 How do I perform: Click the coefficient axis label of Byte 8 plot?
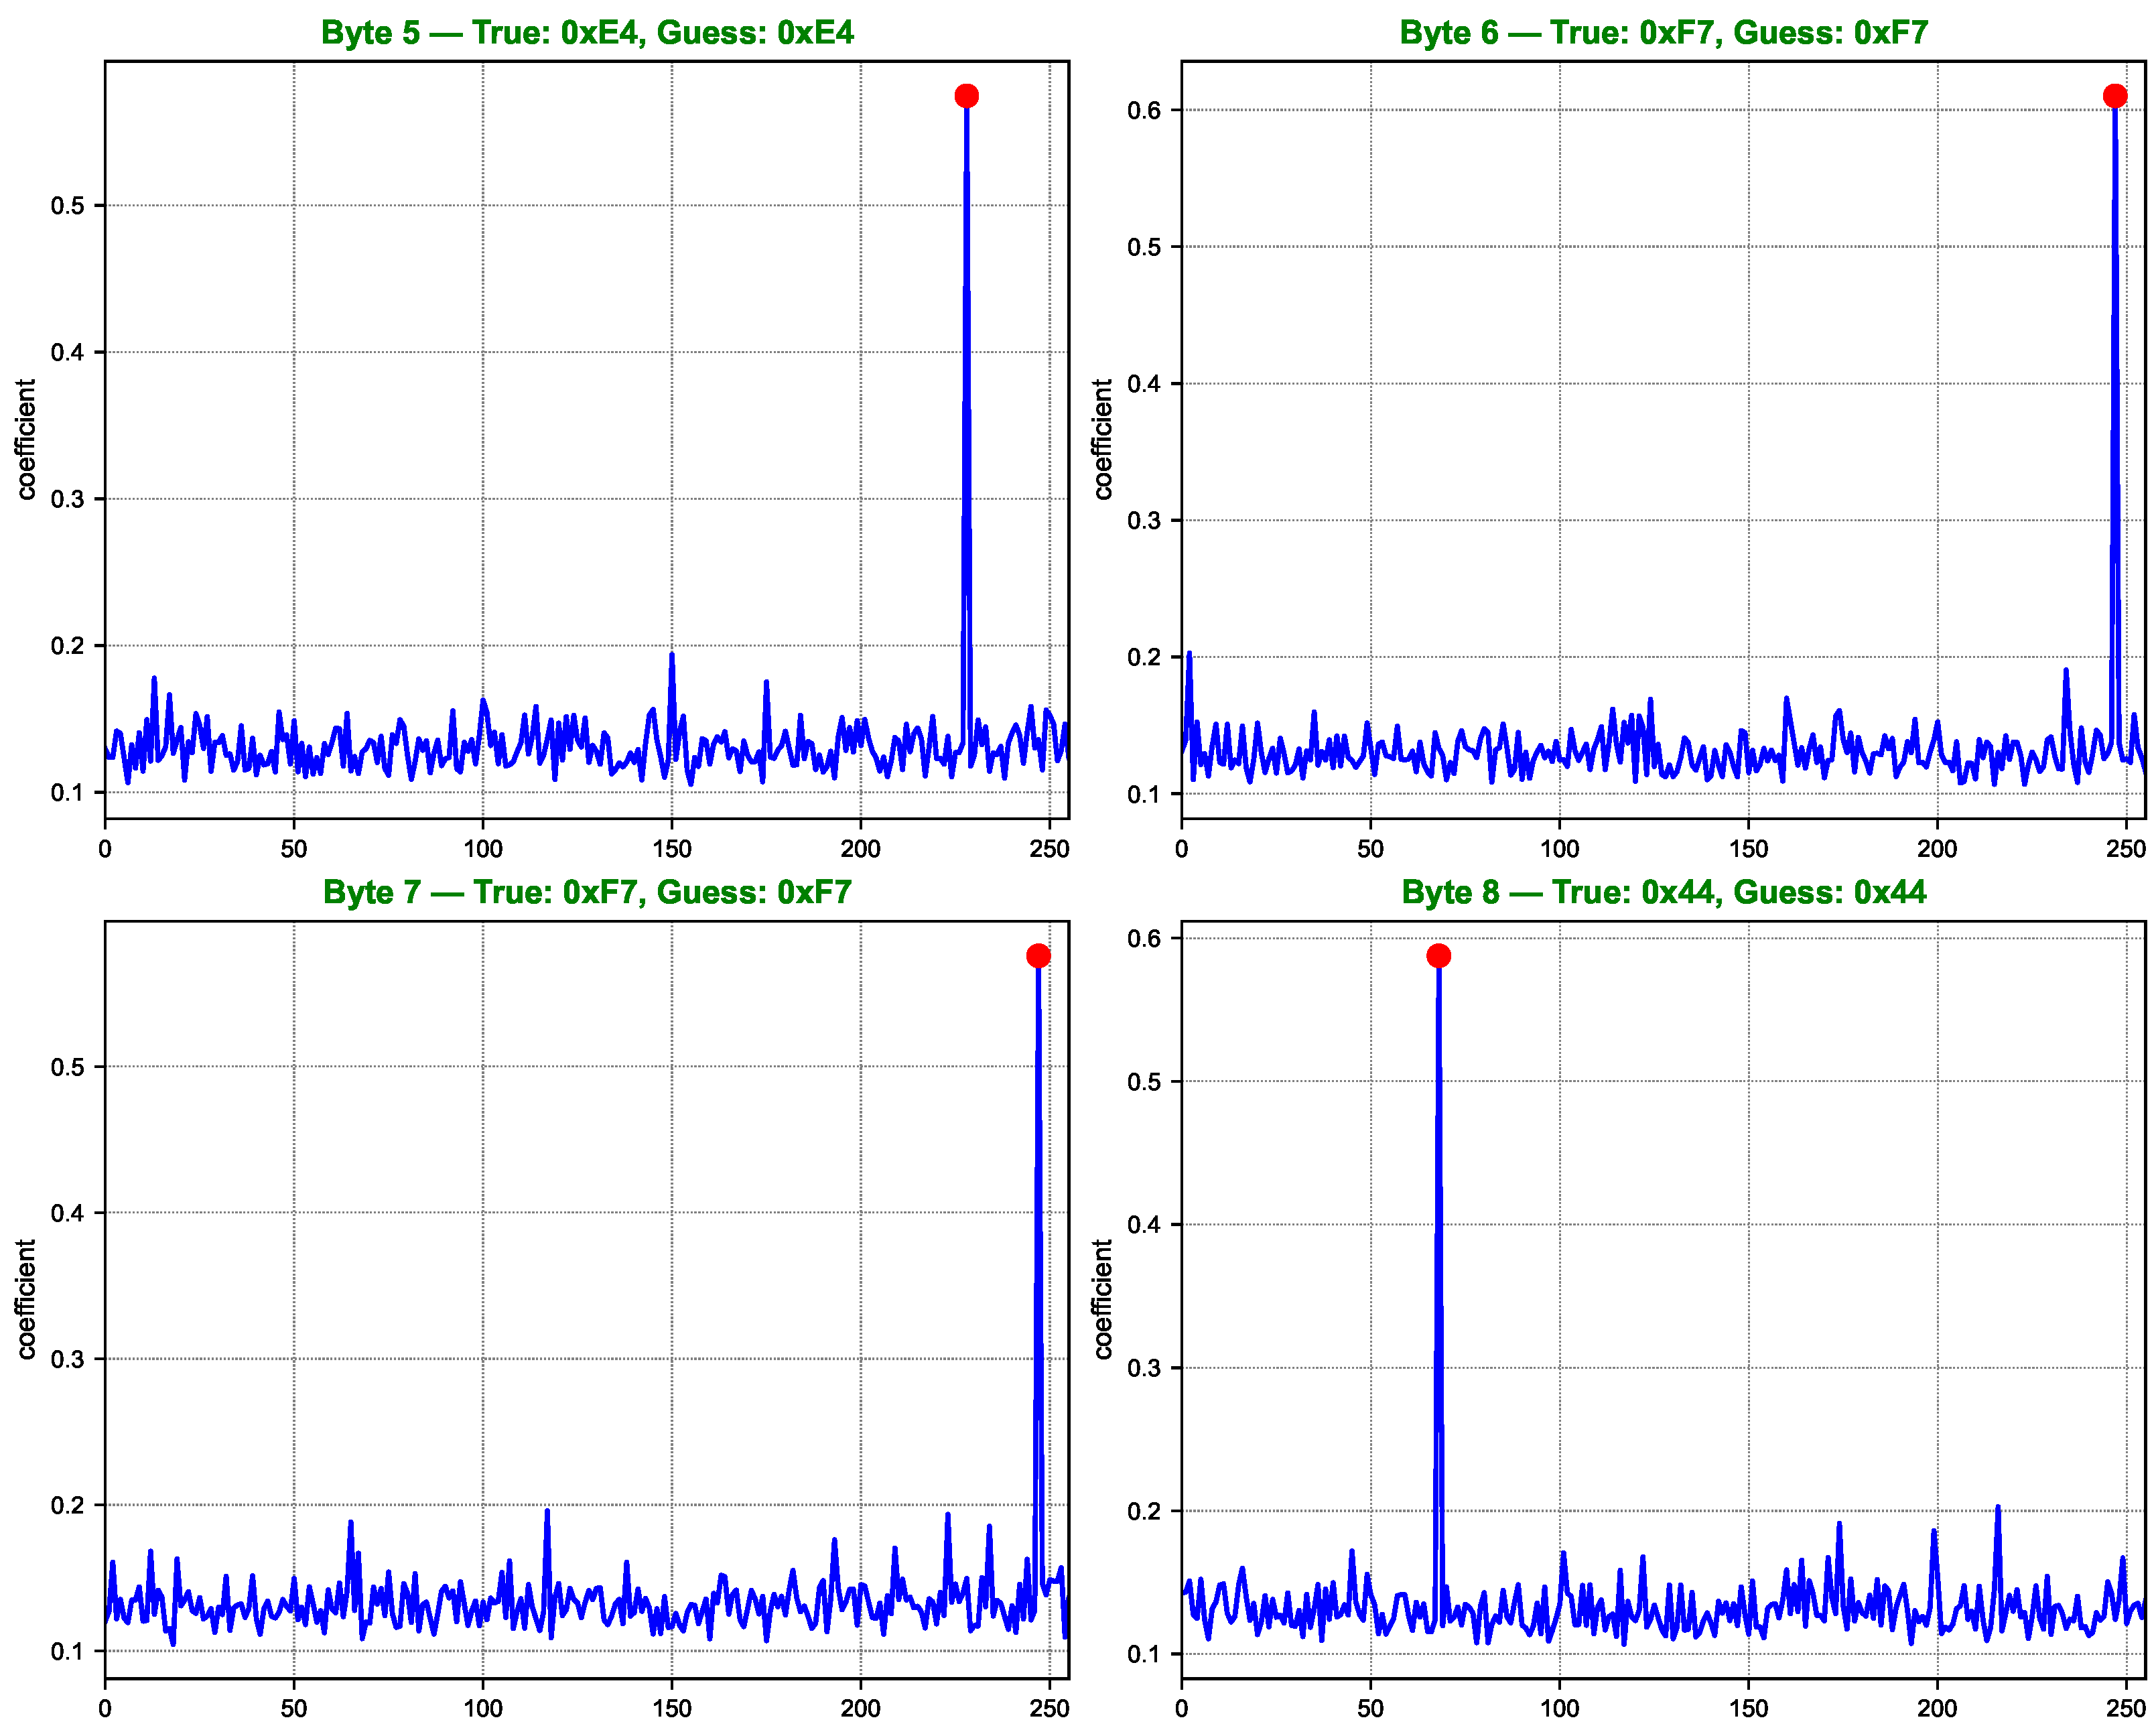(1102, 1299)
